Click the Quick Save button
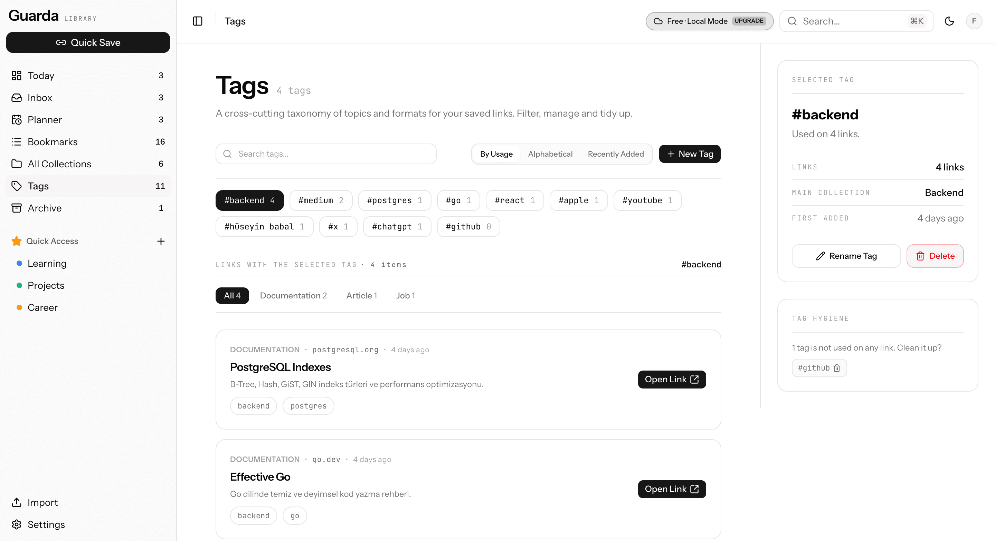Viewport: 995px width, 541px height. click(88, 42)
